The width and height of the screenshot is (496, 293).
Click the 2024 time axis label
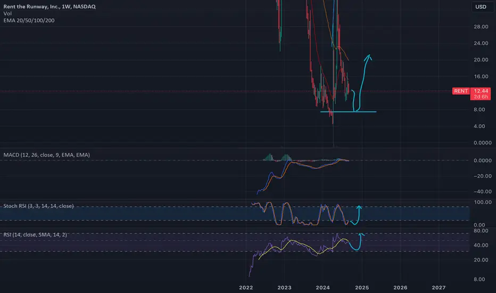[323, 288]
